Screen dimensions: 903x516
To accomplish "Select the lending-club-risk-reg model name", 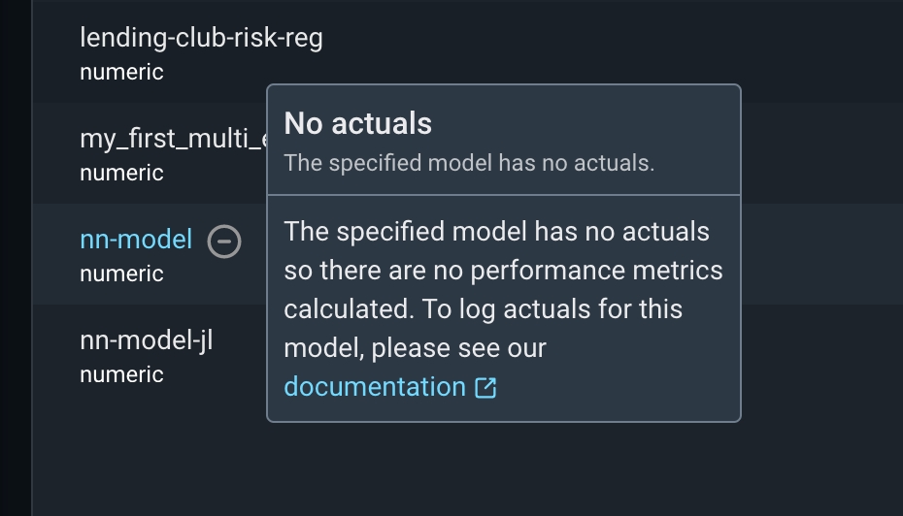I will tap(201, 38).
